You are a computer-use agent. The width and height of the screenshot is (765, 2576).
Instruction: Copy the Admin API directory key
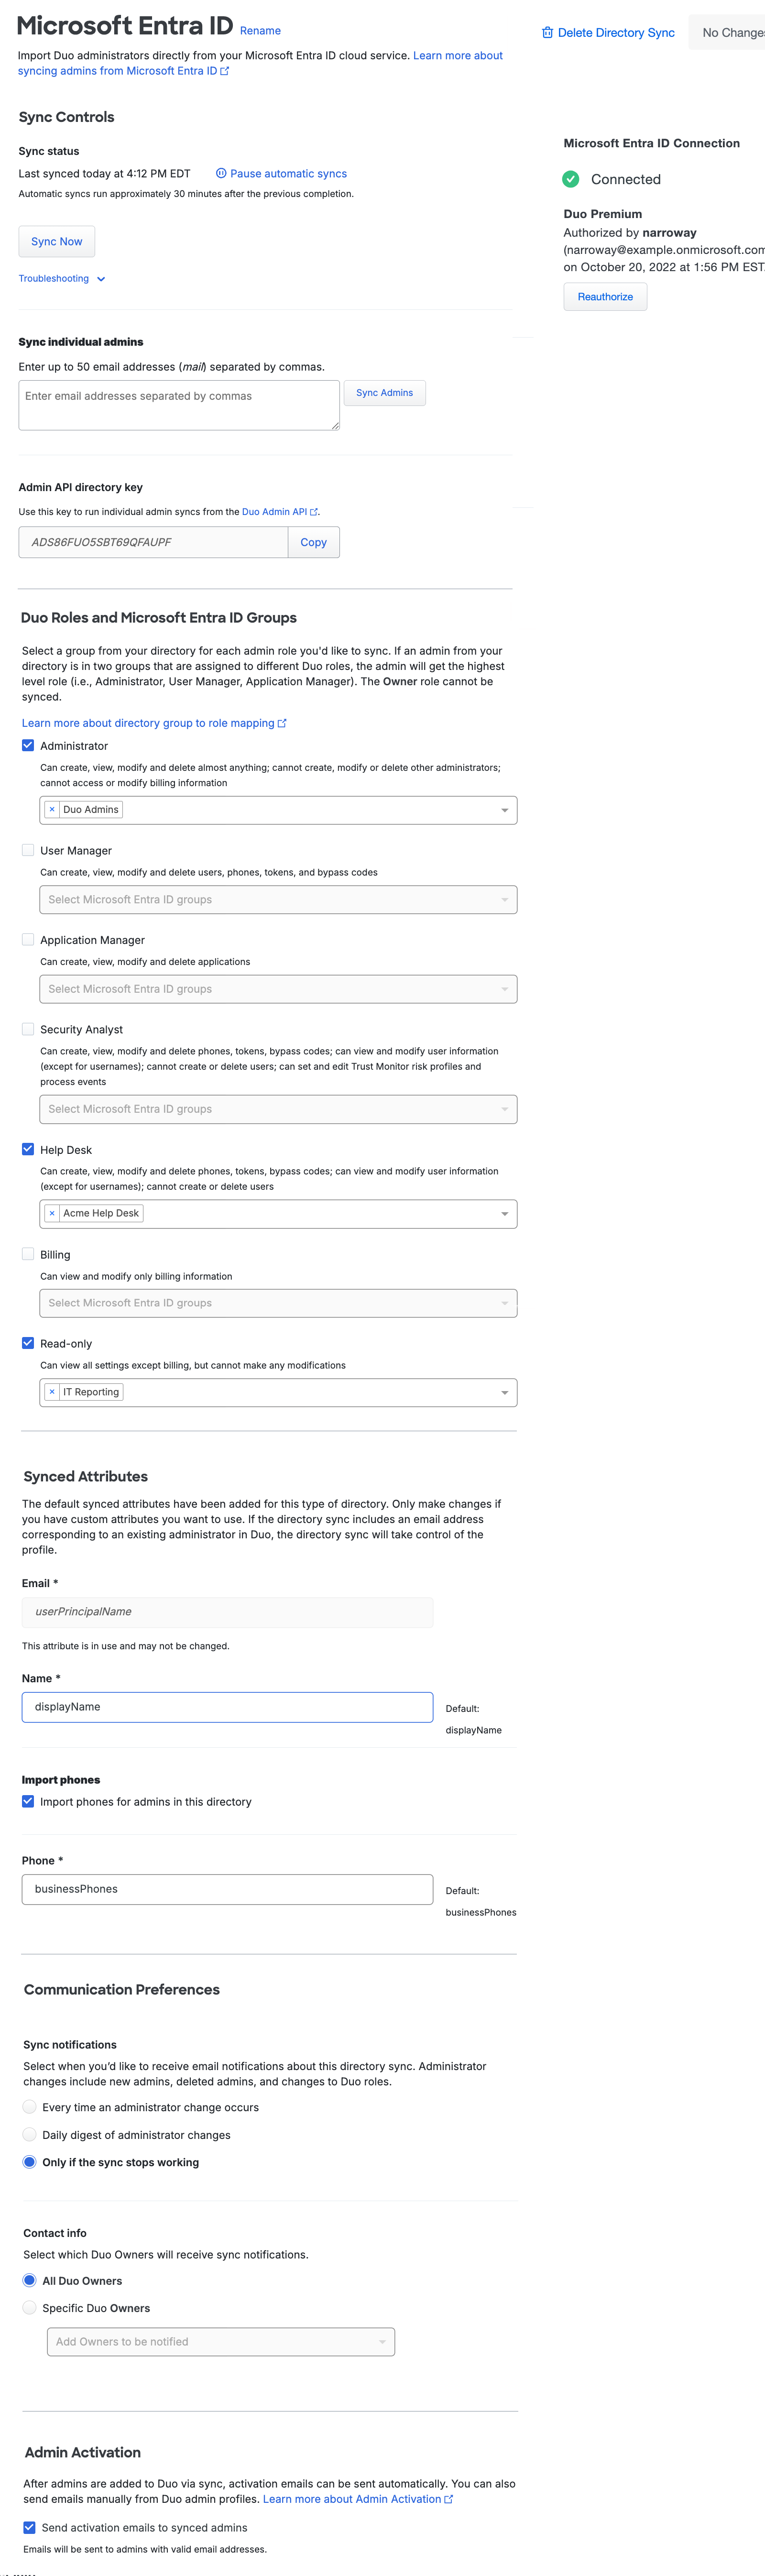pos(313,542)
